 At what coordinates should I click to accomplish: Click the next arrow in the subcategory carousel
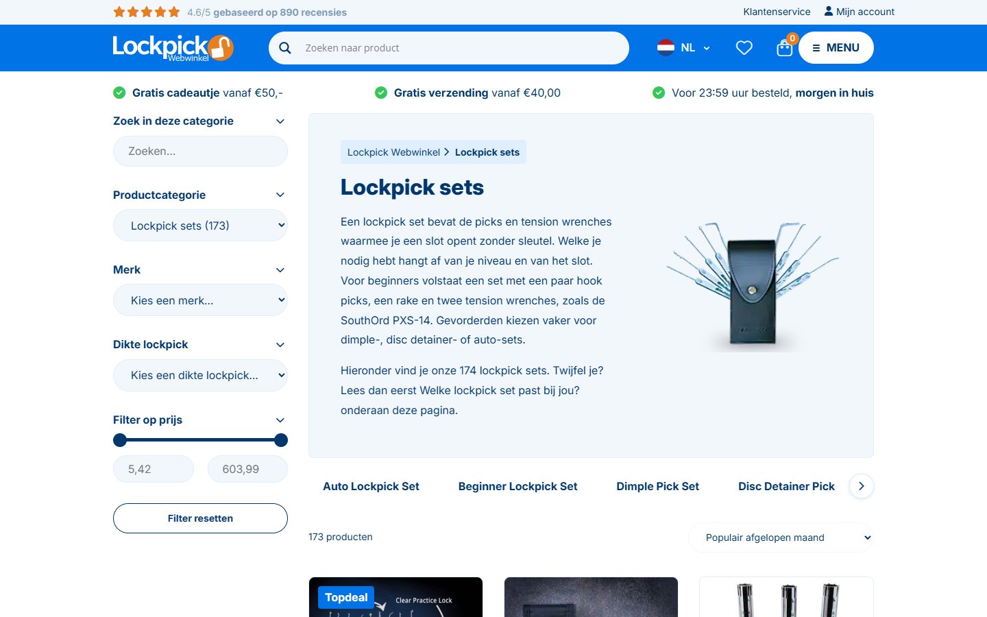point(862,486)
